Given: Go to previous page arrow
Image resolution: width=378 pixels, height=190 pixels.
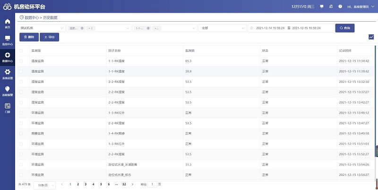Looking at the screenshot, I should 62,184.
